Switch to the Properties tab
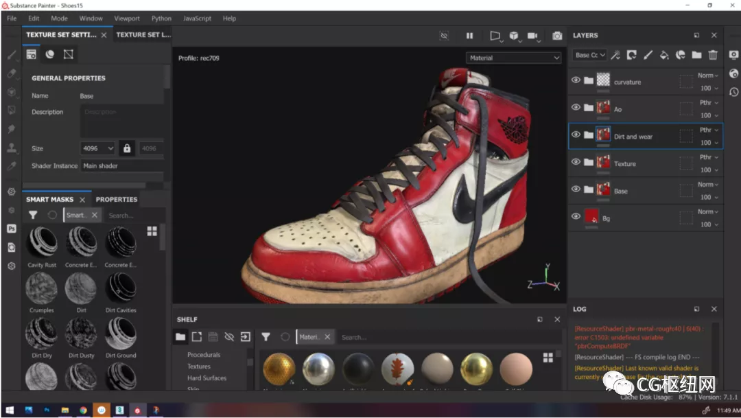Screen dimensions: 741x418 pyautogui.click(x=117, y=200)
